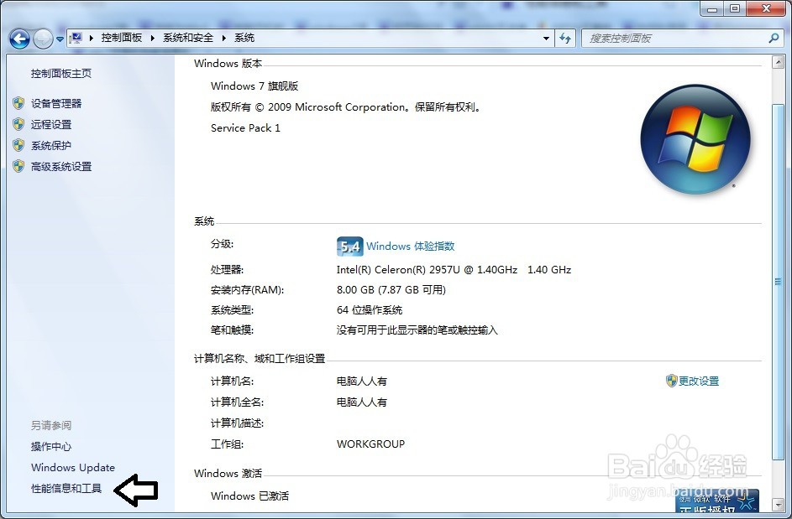Open 设备管理器 via its shield icon
Viewport: 792px width, 519px height.
(x=18, y=102)
